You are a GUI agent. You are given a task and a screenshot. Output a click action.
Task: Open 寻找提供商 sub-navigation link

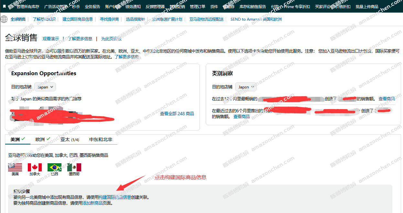click(109, 19)
